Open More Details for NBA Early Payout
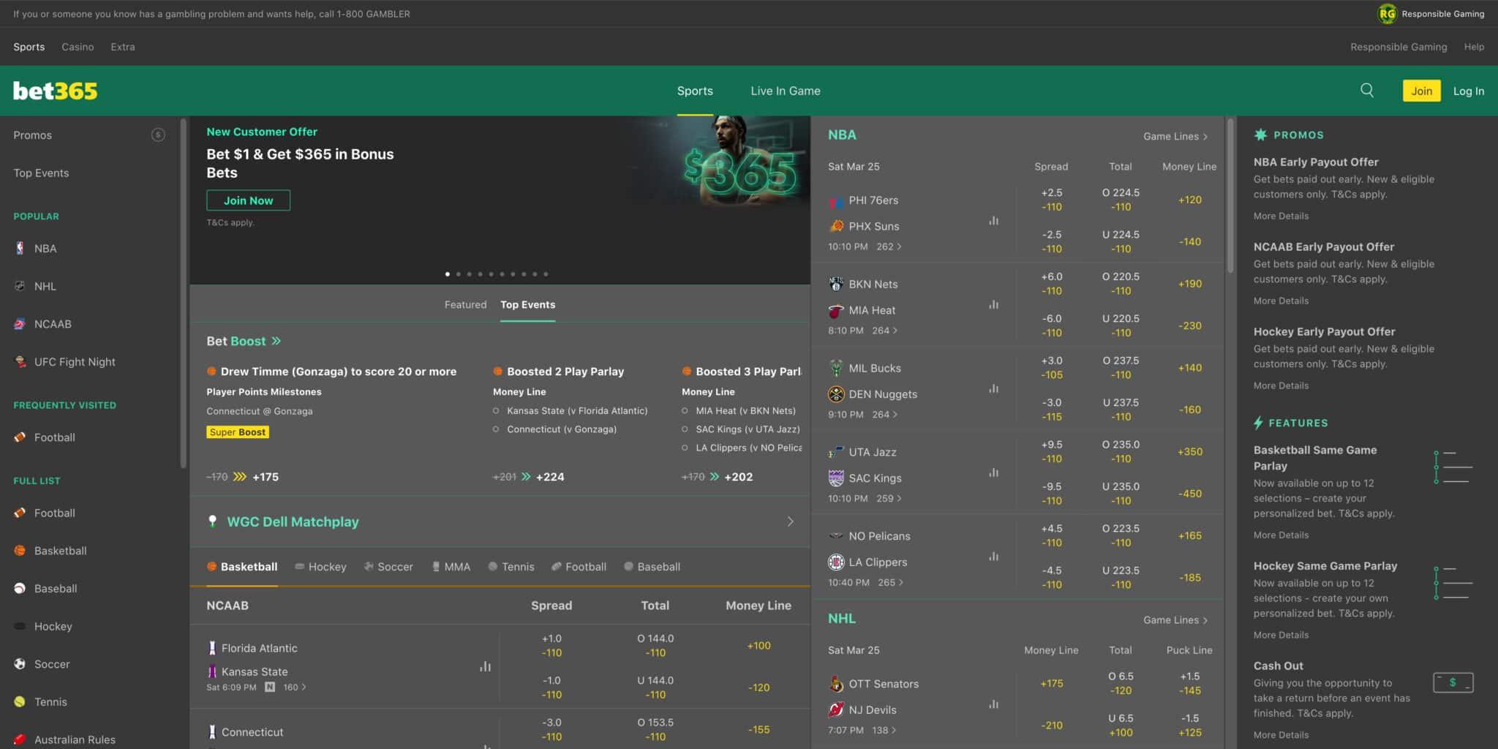Image resolution: width=1498 pixels, height=749 pixels. click(x=1281, y=216)
